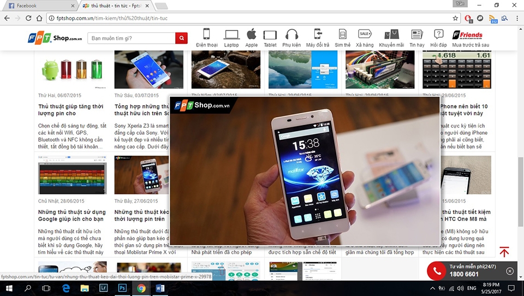
Task: Open F.Friends Mua trước trả sau
Action: (x=471, y=38)
